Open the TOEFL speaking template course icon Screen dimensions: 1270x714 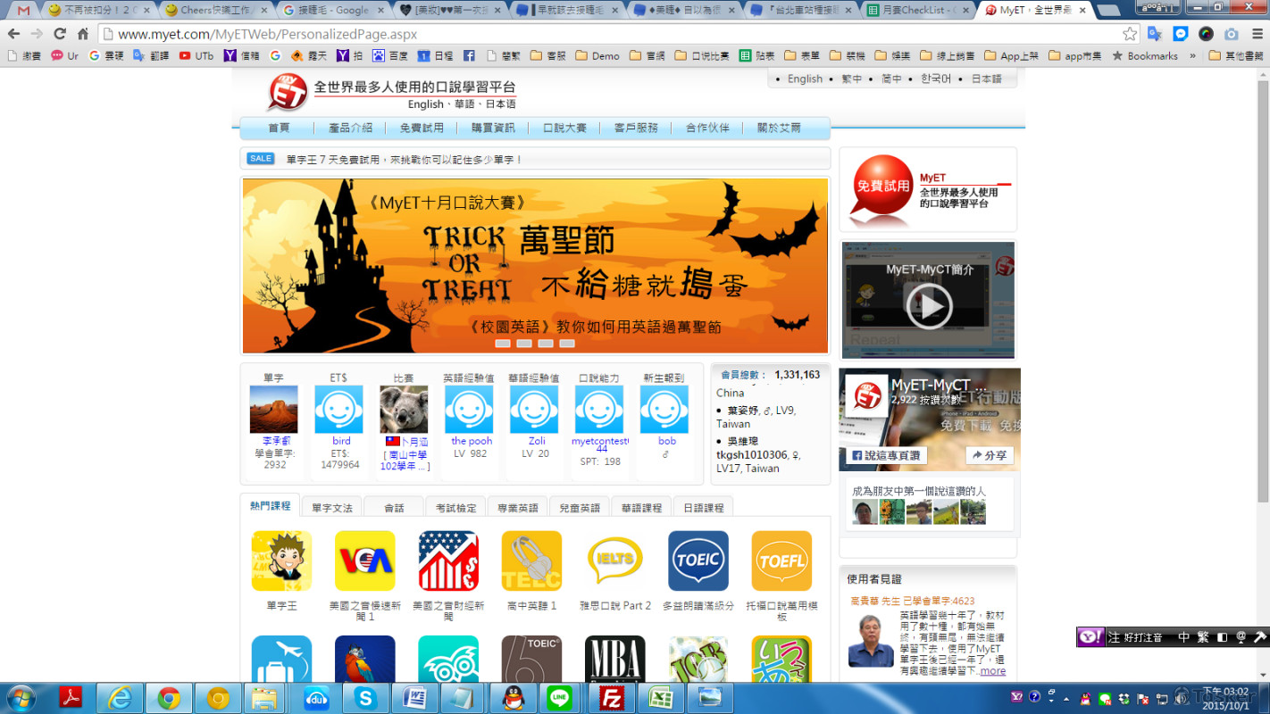coord(781,560)
